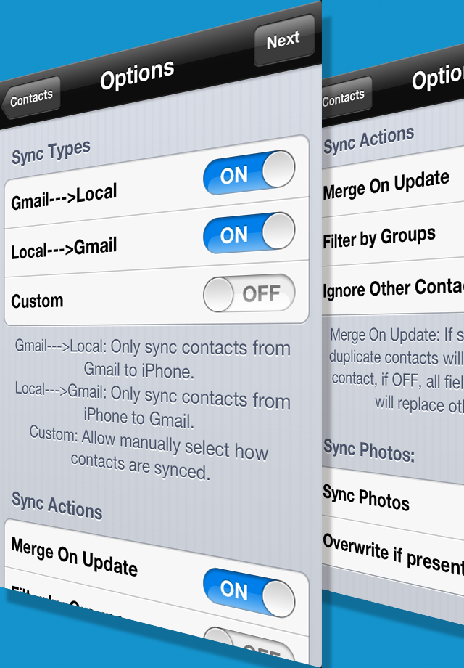Tap the Sync Photos: section header
The width and height of the screenshot is (464, 668).
369,450
